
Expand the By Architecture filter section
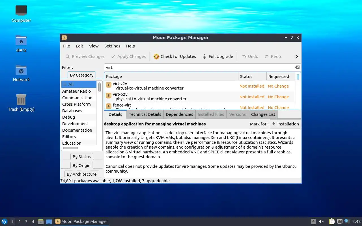[x=82, y=174]
